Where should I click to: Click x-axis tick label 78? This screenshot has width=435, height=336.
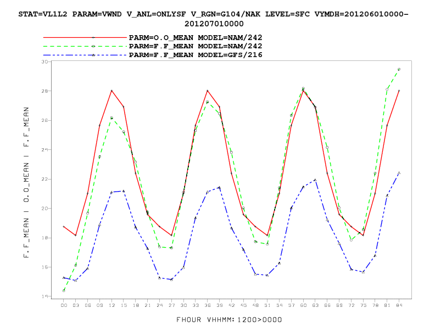click(375, 305)
